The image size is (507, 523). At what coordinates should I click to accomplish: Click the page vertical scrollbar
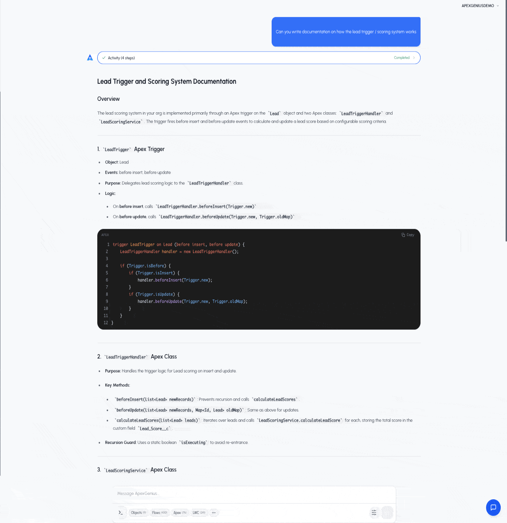coord(506,121)
